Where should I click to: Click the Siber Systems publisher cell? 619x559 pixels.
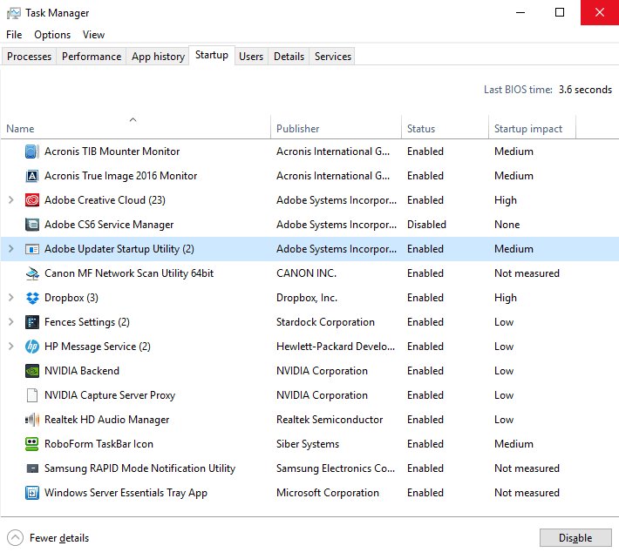pyautogui.click(x=308, y=444)
